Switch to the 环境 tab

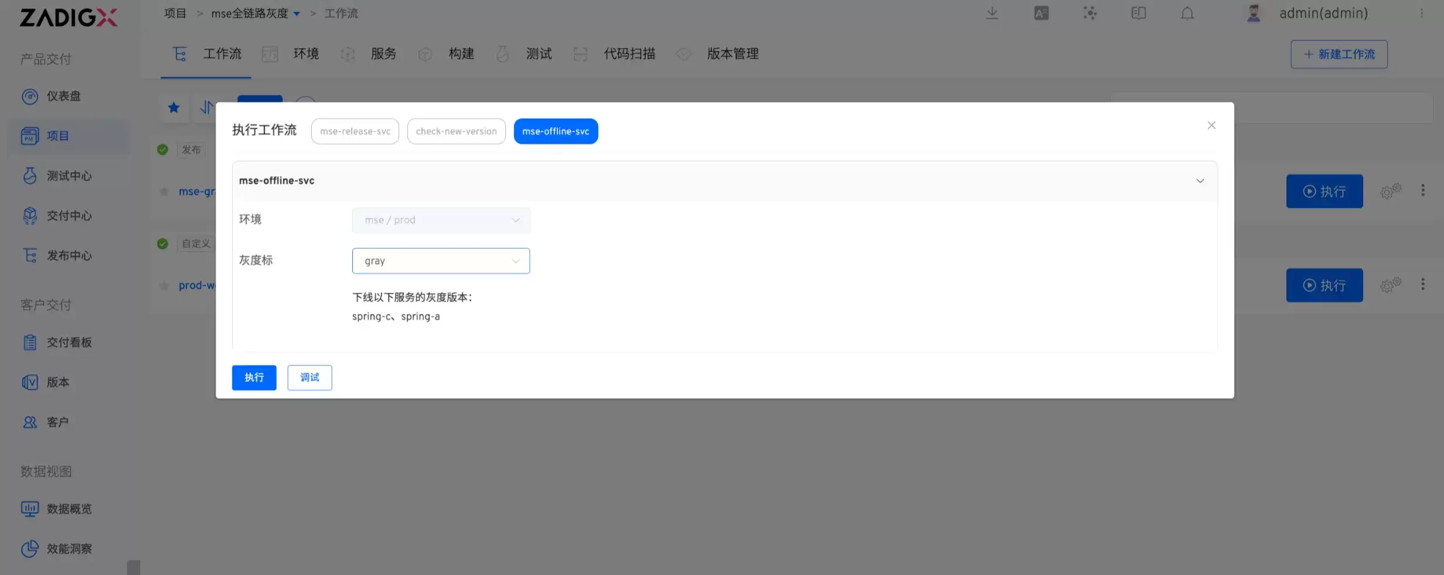tap(290, 54)
